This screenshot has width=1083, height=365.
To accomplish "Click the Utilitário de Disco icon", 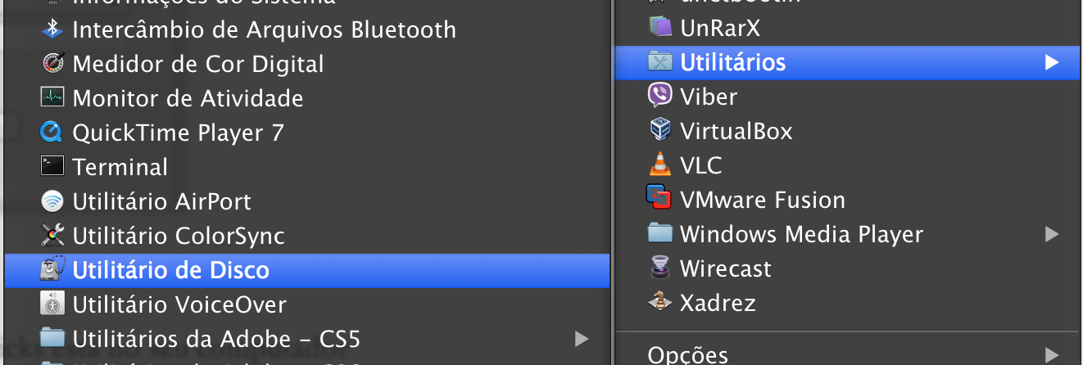I will (52, 270).
